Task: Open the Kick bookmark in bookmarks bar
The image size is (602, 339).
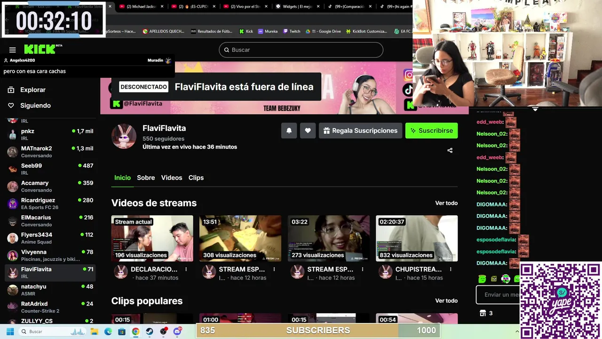Action: click(x=246, y=31)
